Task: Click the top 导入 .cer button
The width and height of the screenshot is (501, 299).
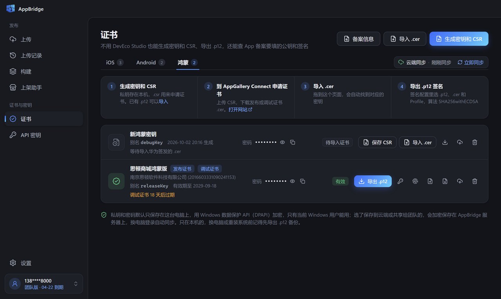Action: tap(405, 39)
